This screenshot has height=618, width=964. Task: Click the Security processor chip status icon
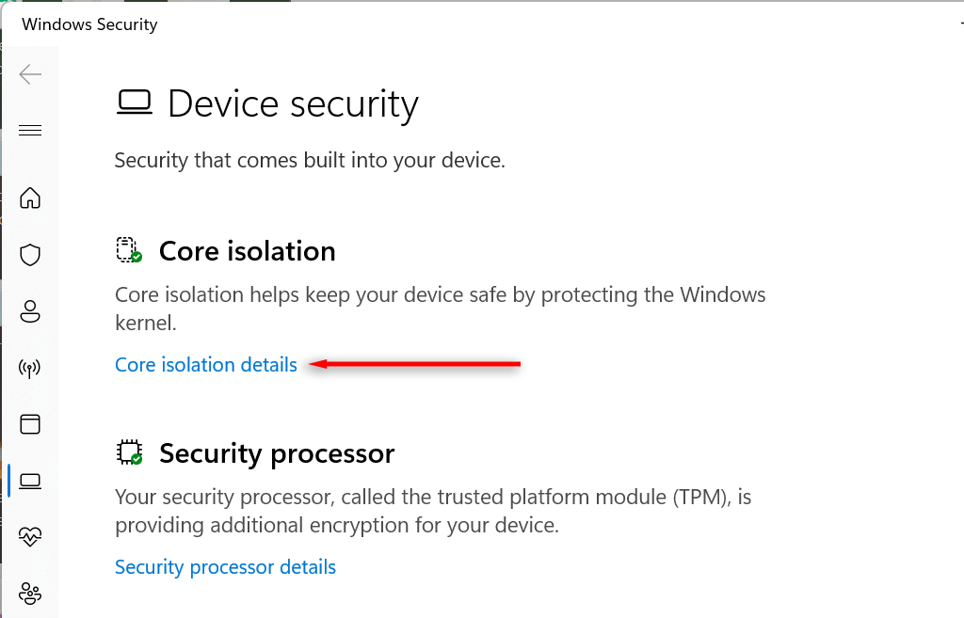click(x=128, y=452)
